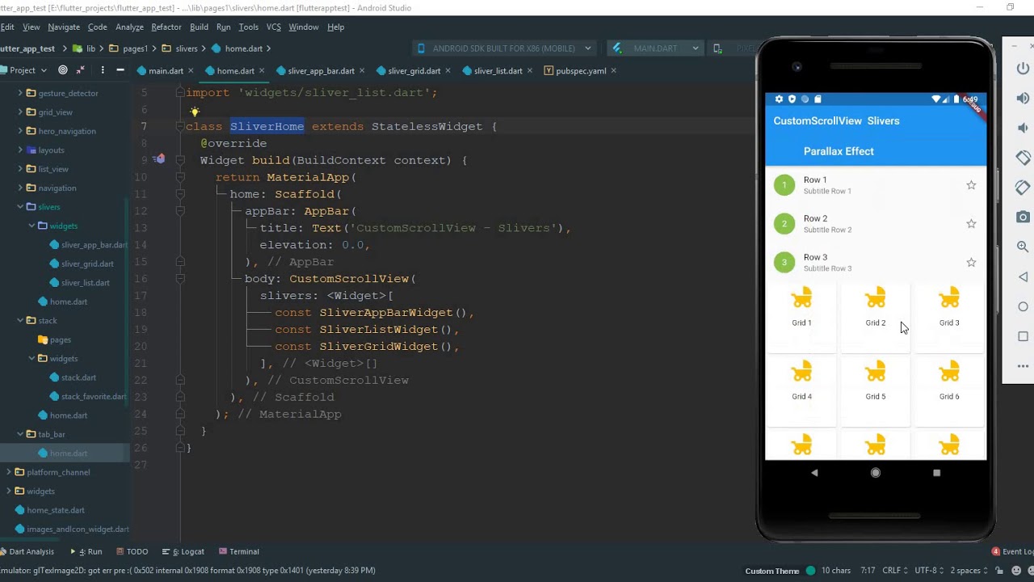Open the Refactor menu
This screenshot has height=582, width=1034.
(166, 27)
